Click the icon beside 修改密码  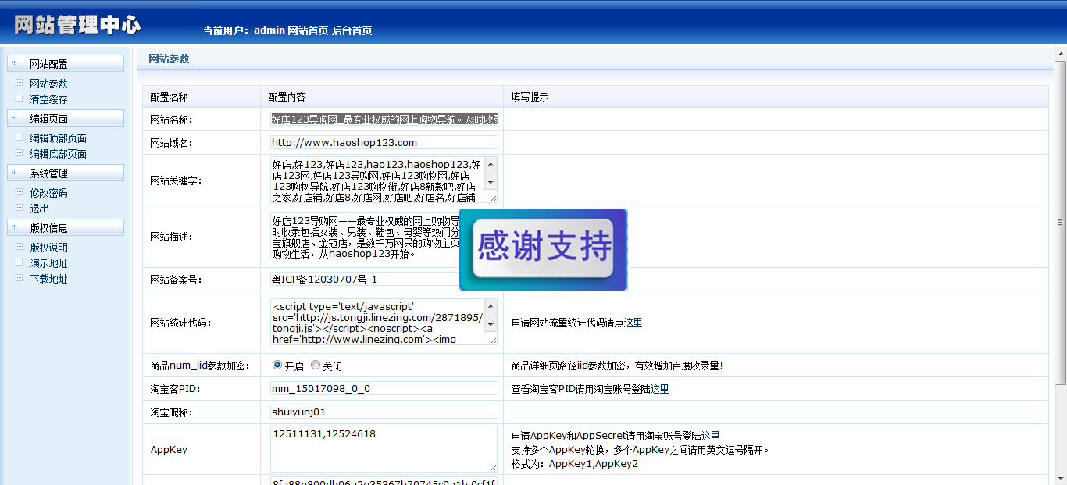point(20,192)
